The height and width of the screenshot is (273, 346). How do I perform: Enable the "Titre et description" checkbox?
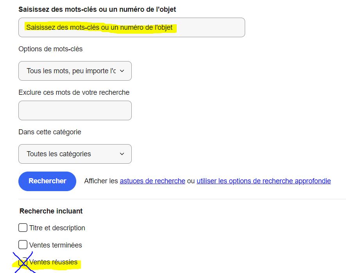[23, 228]
